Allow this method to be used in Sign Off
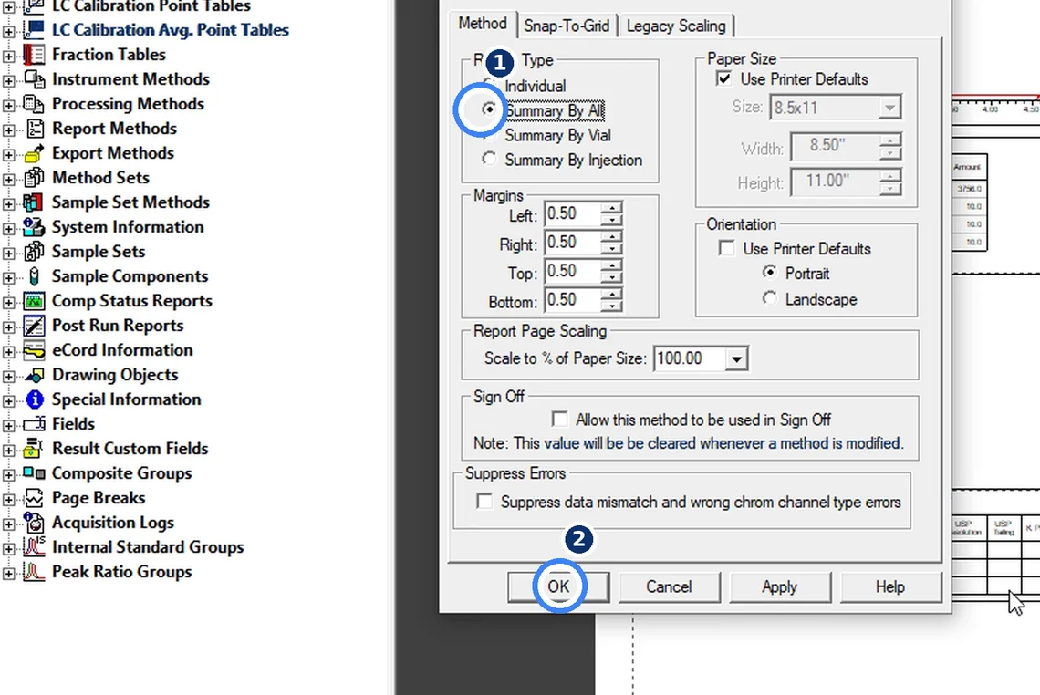Screen dimensions: 1040x695 [560, 420]
